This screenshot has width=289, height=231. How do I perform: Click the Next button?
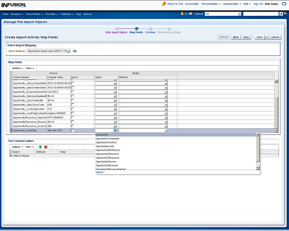(x=246, y=37)
